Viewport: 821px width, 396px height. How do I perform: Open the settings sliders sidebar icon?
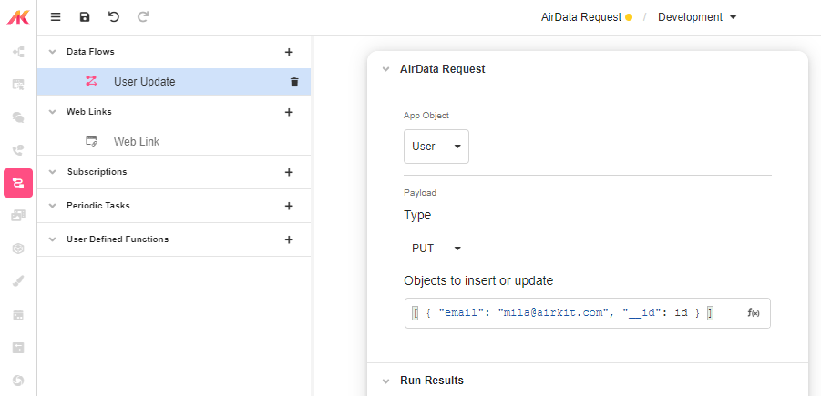click(x=18, y=348)
